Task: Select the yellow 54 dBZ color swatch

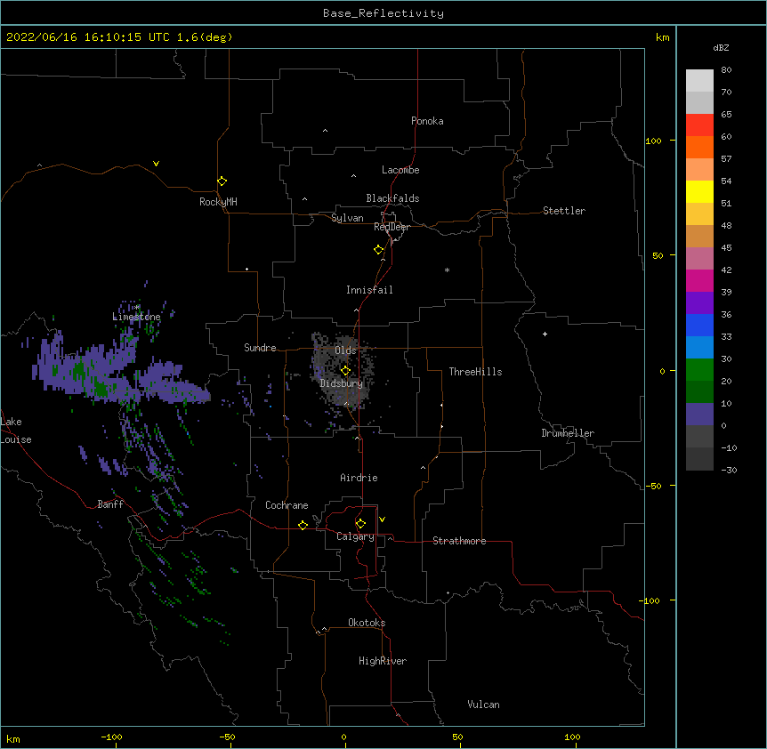Action: pos(699,191)
